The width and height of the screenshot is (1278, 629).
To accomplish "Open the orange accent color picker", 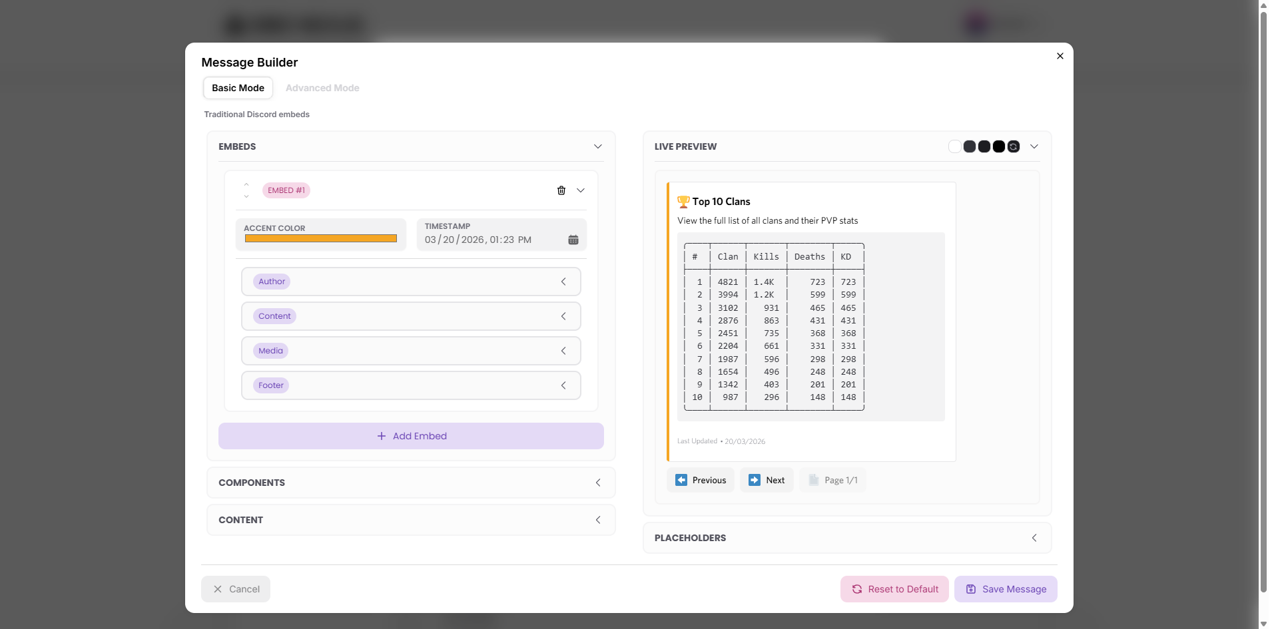I will pyautogui.click(x=320, y=238).
